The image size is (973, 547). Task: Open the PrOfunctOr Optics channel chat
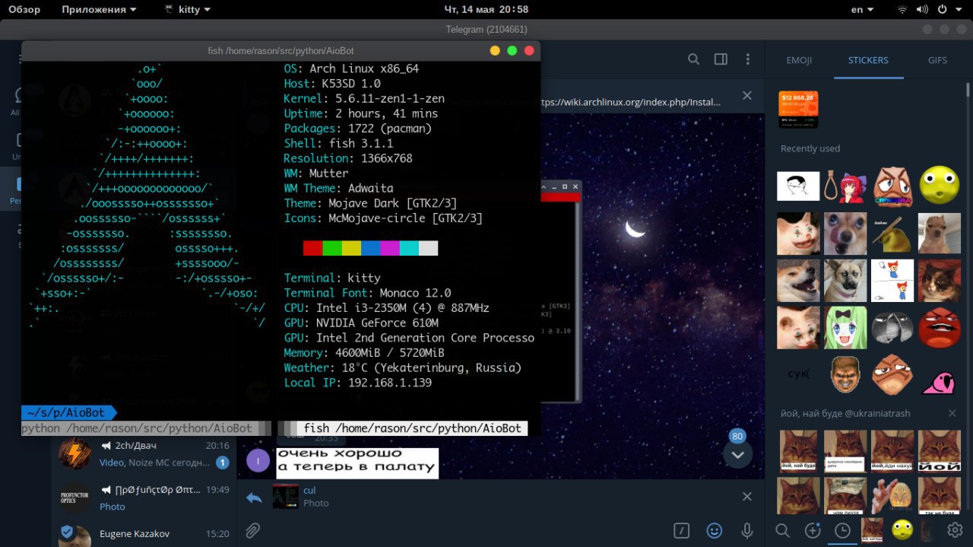pyautogui.click(x=144, y=498)
